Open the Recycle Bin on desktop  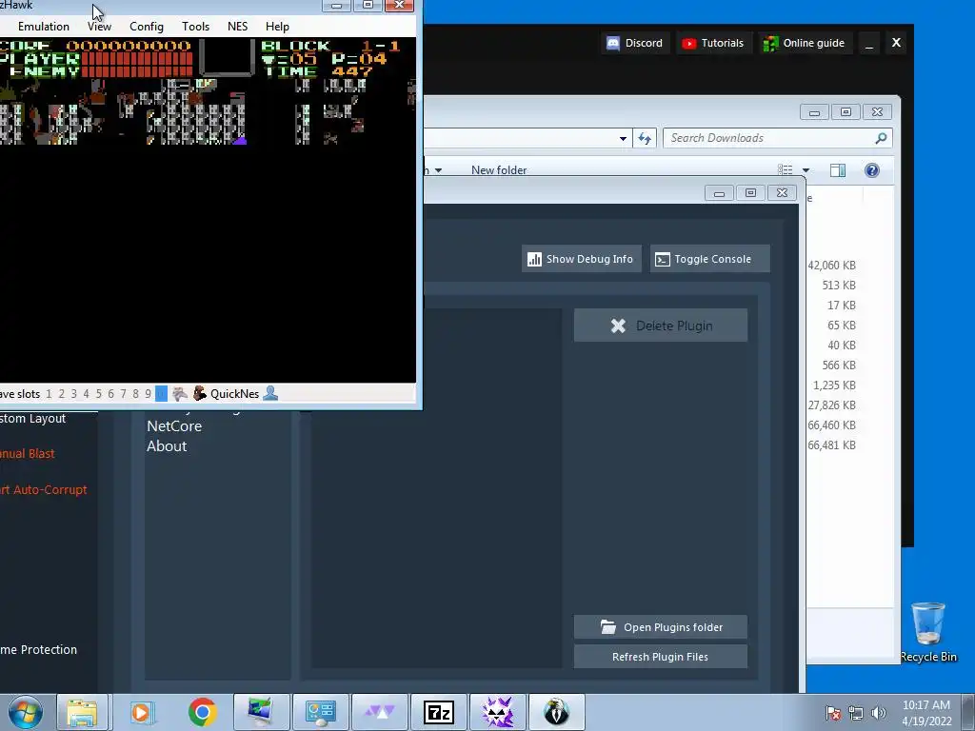pyautogui.click(x=928, y=632)
